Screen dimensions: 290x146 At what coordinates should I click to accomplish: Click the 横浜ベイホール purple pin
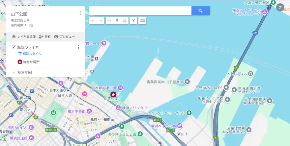pyautogui.click(x=180, y=126)
